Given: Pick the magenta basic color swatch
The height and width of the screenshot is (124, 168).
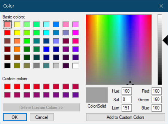Looking at the screenshot, I should click(76, 33).
